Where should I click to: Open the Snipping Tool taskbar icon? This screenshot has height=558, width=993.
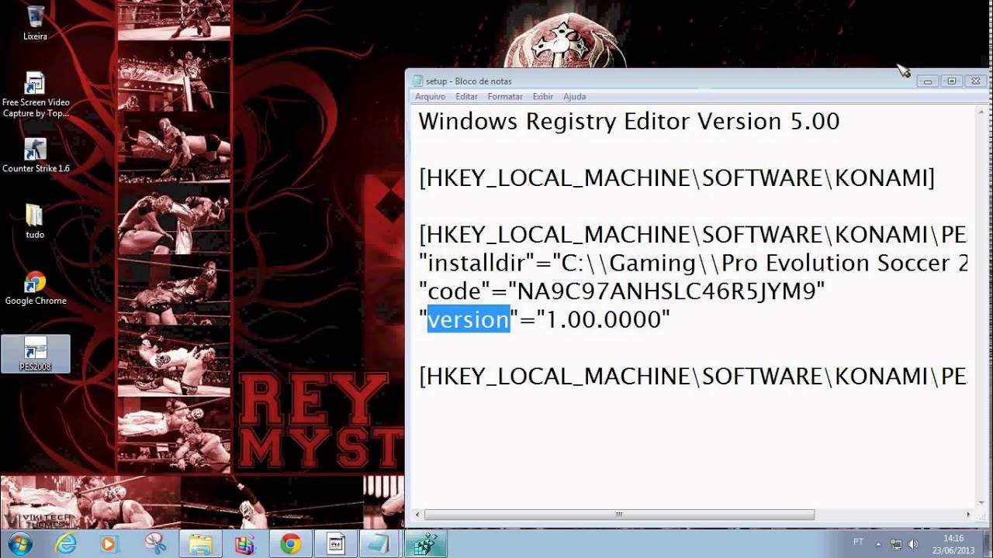click(x=155, y=544)
